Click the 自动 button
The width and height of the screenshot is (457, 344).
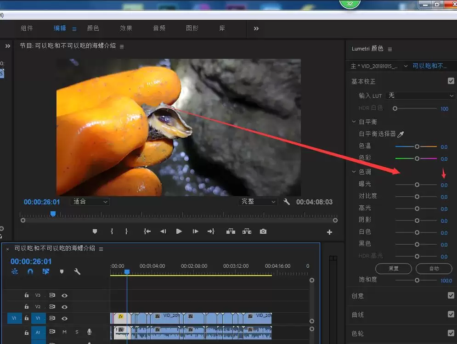(434, 269)
